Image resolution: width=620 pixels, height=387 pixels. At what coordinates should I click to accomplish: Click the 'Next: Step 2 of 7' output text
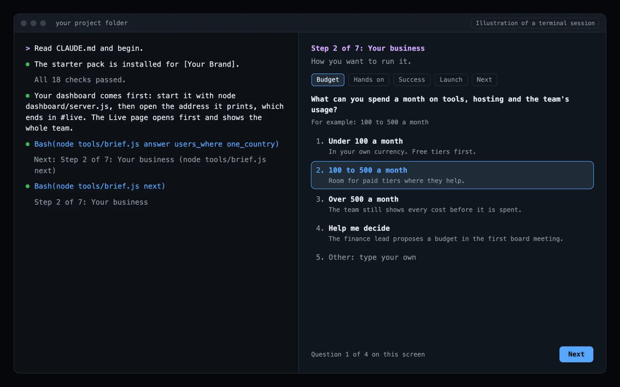tap(150, 165)
